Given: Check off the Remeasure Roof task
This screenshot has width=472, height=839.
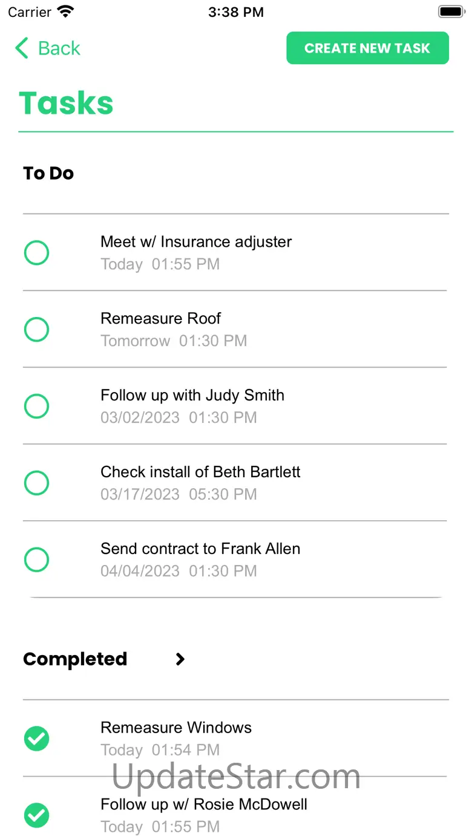Looking at the screenshot, I should [x=36, y=330].
